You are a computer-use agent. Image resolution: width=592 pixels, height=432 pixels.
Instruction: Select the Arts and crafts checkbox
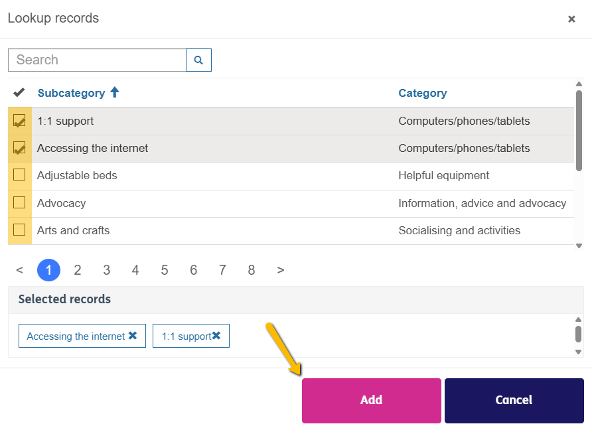point(19,230)
